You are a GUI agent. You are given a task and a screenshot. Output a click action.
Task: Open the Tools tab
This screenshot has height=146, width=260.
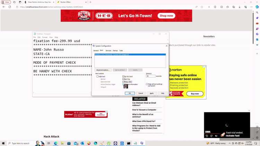pos(121,51)
